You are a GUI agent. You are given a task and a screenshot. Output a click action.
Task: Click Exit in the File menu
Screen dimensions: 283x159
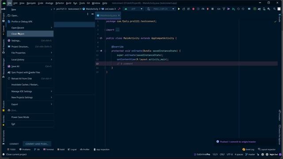30,124
